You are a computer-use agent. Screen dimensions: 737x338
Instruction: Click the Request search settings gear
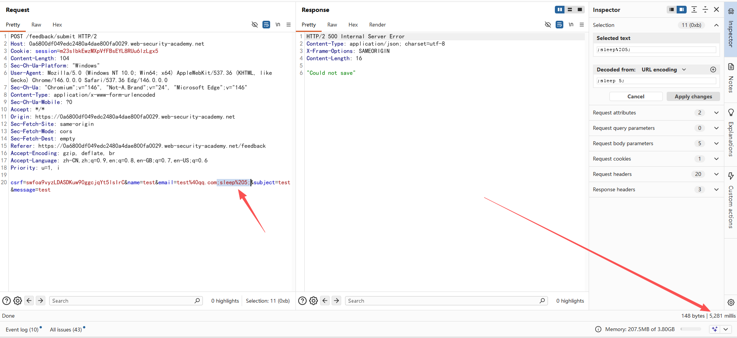pyautogui.click(x=18, y=301)
